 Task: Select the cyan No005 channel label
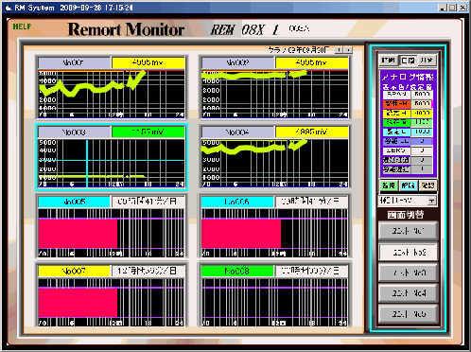[x=74, y=202]
